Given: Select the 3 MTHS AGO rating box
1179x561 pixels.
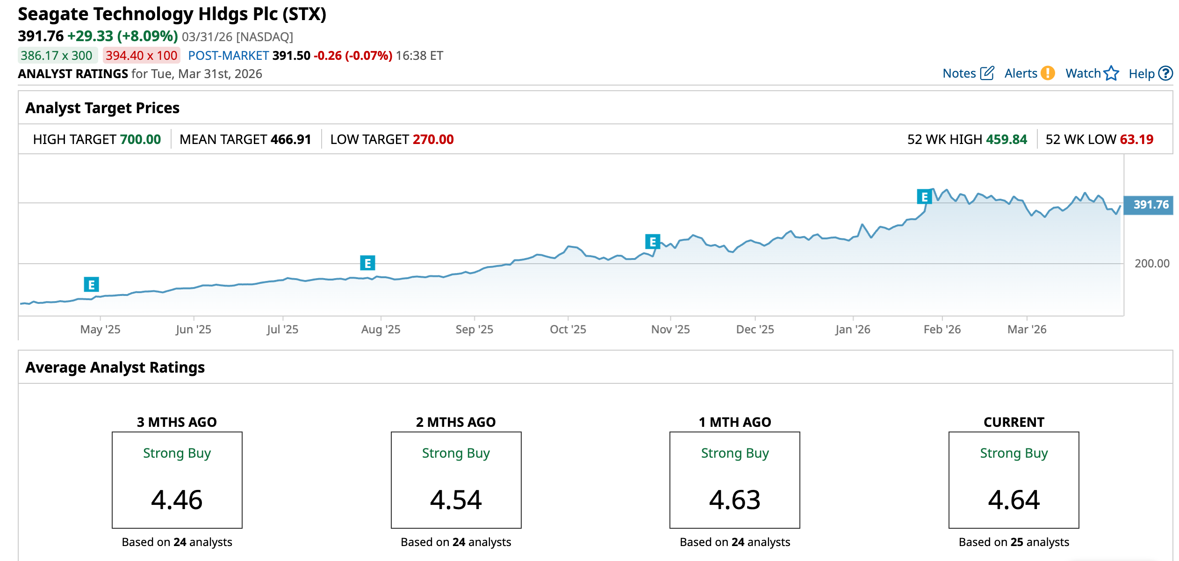Looking at the screenshot, I should 177,480.
